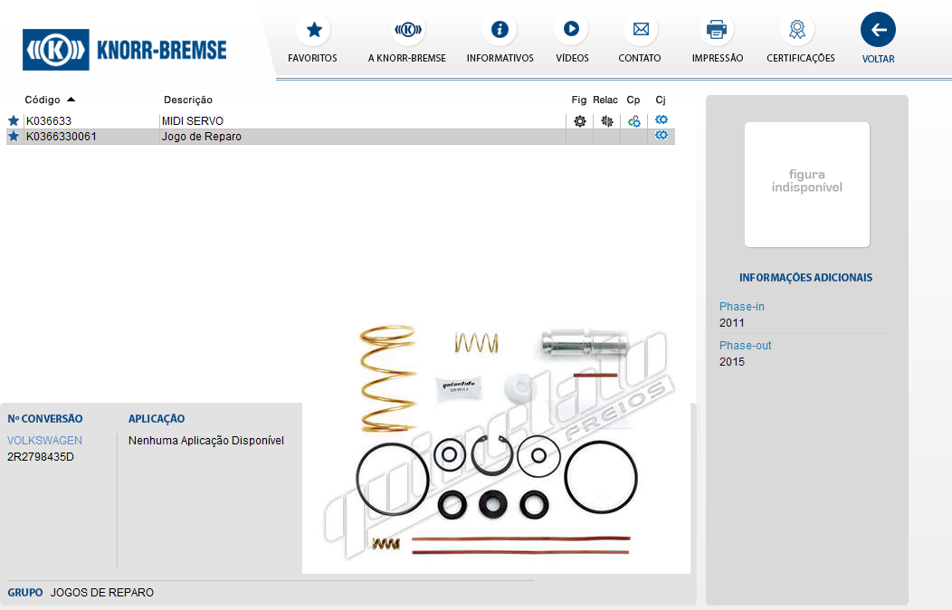This screenshot has height=610, width=952.
Task: Click the Impressão printer icon
Action: (x=717, y=30)
